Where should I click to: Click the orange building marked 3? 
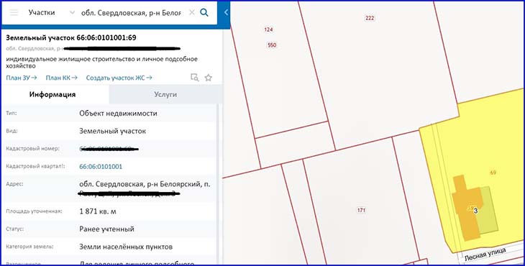467,209
